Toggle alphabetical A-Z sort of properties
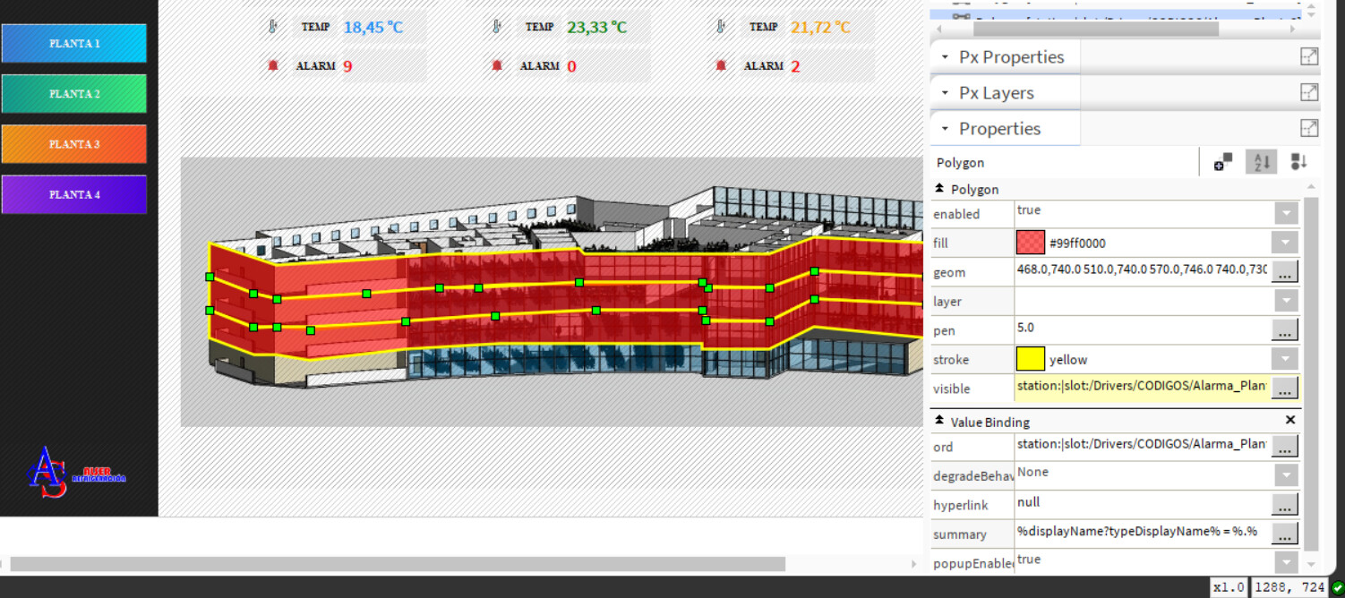1345x598 pixels. point(1261,162)
